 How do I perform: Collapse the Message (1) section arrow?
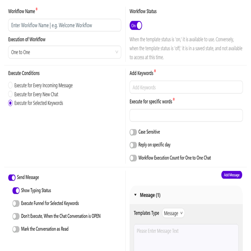coord(136,195)
